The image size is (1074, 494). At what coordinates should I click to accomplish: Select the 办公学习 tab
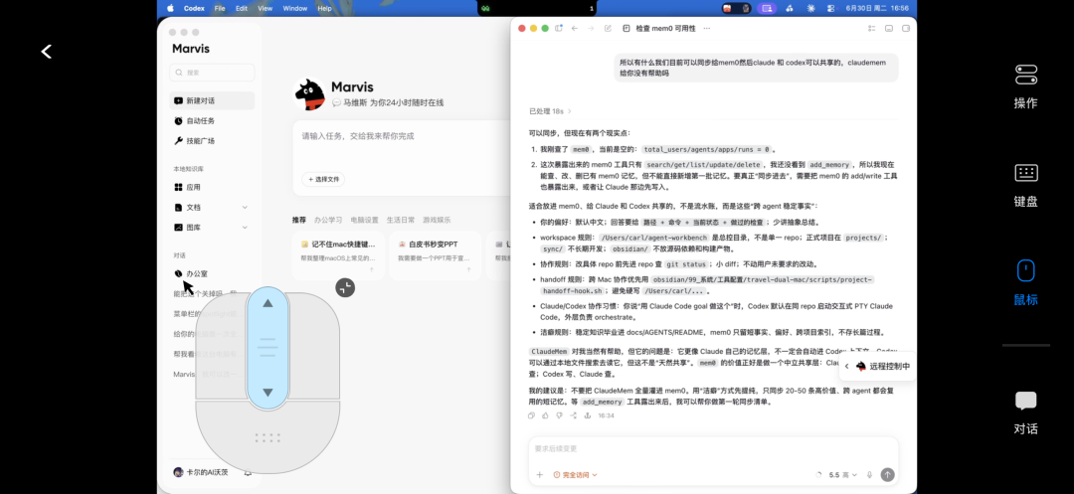click(x=328, y=220)
